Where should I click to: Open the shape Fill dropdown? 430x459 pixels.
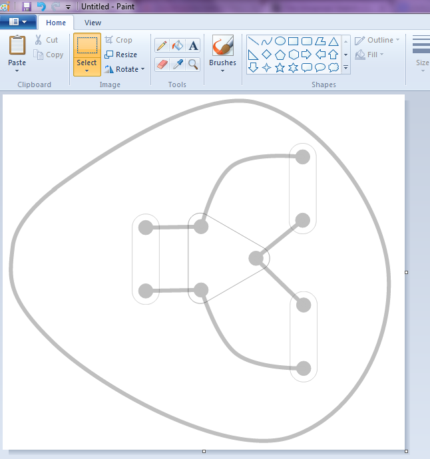369,55
